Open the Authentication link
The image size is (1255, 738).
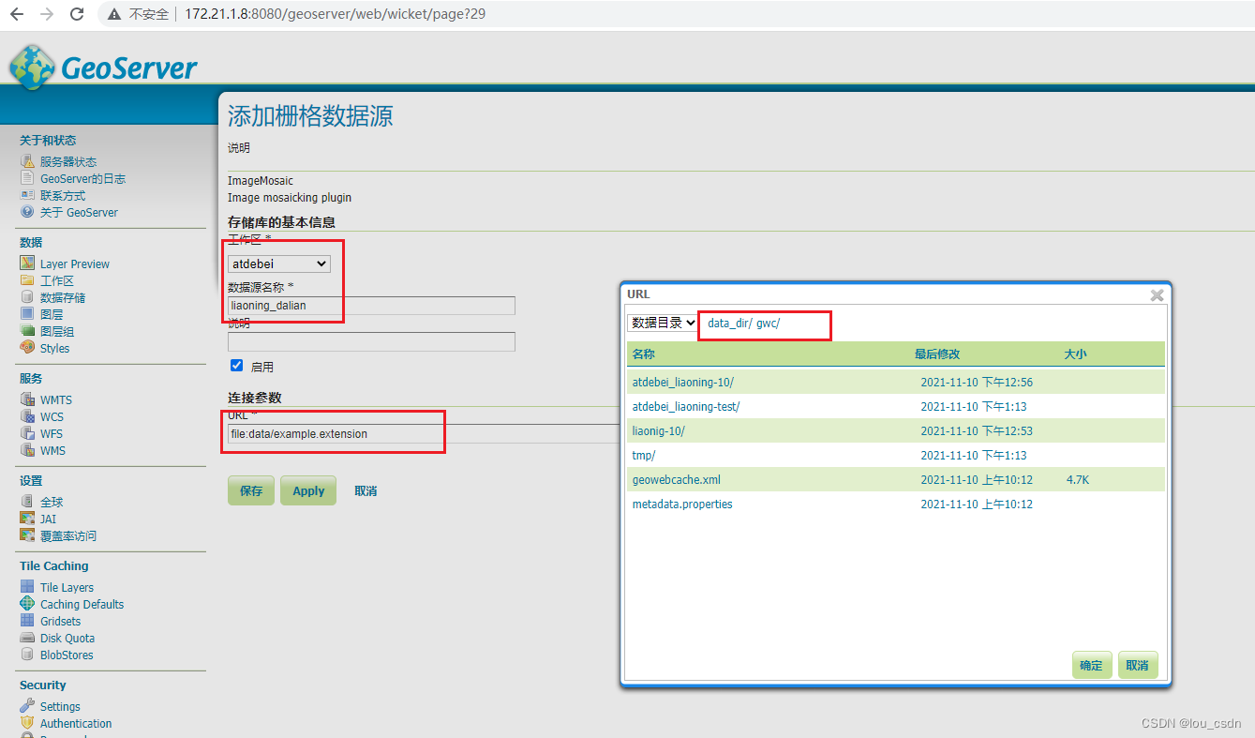[x=76, y=723]
